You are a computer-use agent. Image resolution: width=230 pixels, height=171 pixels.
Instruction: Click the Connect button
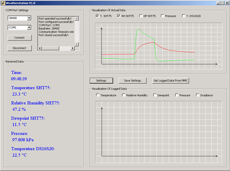[x=19, y=38]
